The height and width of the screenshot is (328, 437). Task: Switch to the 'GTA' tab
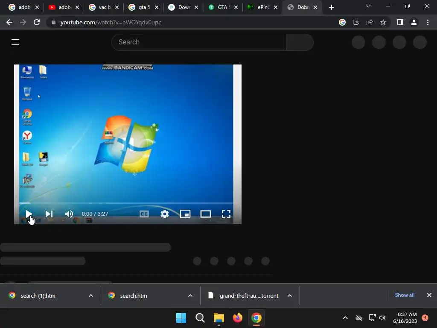[x=220, y=7]
